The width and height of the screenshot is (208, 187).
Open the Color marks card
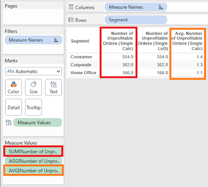[14, 88]
